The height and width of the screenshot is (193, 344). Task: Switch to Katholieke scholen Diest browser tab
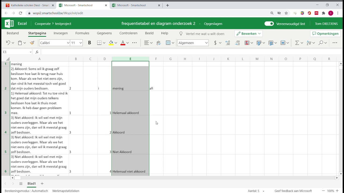click(30, 5)
